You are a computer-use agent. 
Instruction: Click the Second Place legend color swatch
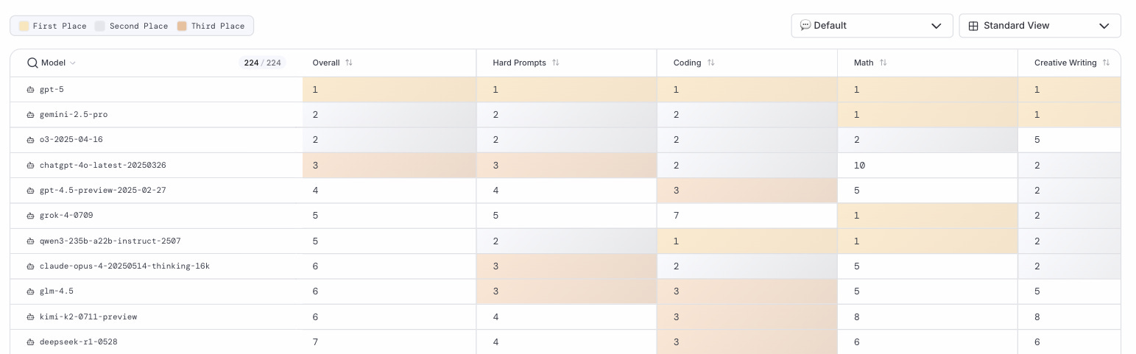pos(101,26)
